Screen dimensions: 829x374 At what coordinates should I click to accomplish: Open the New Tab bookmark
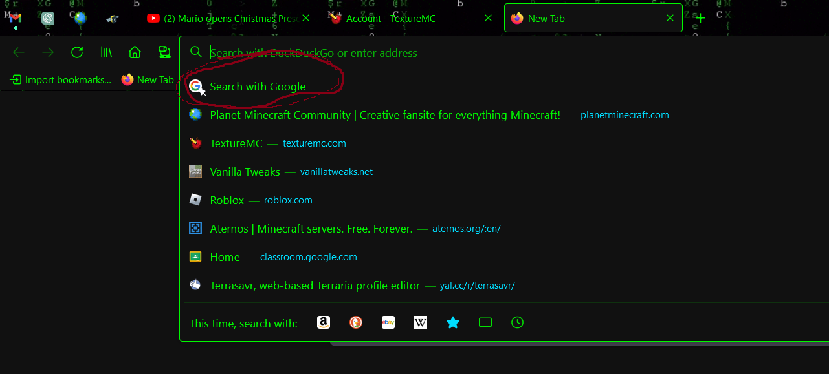148,80
